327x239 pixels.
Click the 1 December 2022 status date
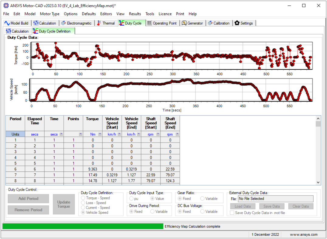click(265, 234)
